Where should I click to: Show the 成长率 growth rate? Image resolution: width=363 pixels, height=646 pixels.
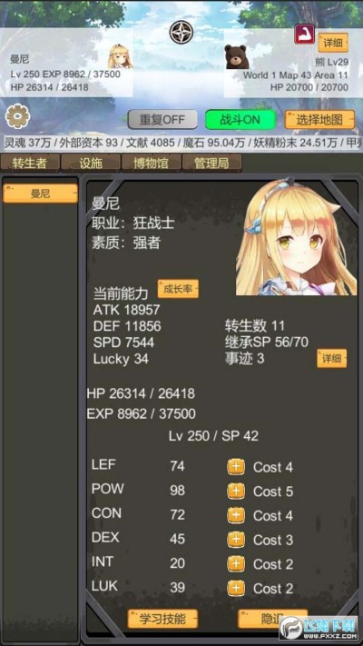pyautogui.click(x=178, y=289)
